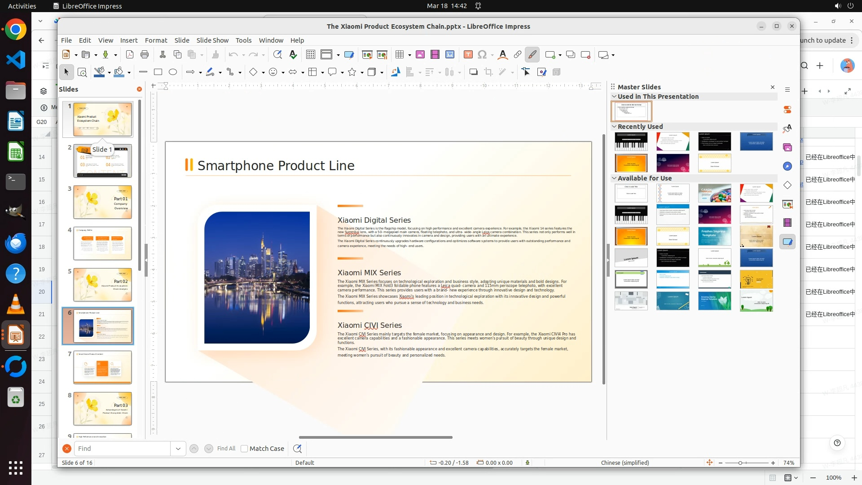The width and height of the screenshot is (862, 485).
Task: Click the Print toolbar icon
Action: pos(145,55)
